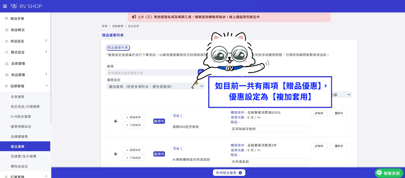Open 指定商品/分類優惠 in the sidebar
Viewport: 405px width, 178px height.
25,106
